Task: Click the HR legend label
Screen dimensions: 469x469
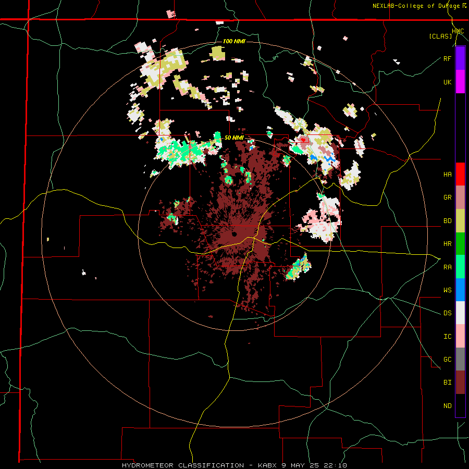Action: [447, 244]
